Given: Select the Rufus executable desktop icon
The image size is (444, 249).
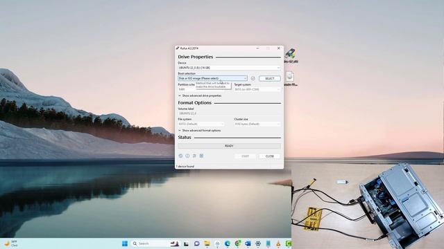Looking at the screenshot, I should (291, 55).
